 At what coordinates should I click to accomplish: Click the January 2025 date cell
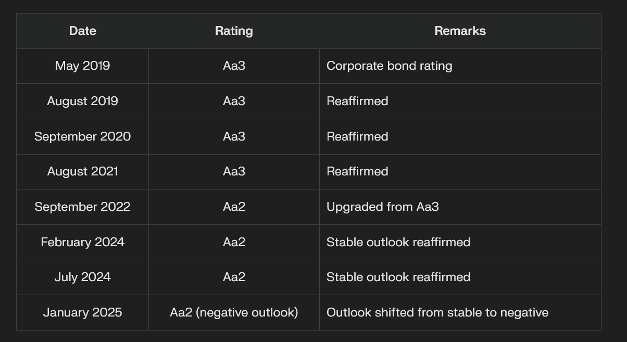(82, 312)
